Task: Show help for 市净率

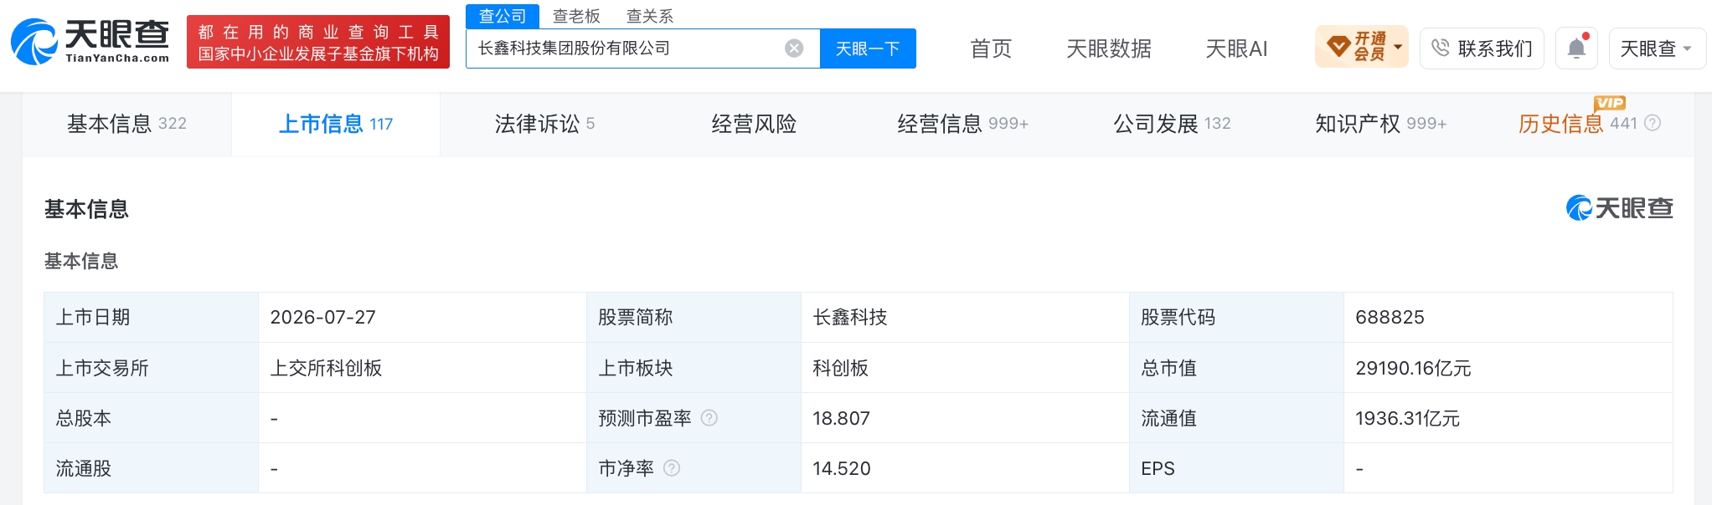Action: tap(672, 468)
